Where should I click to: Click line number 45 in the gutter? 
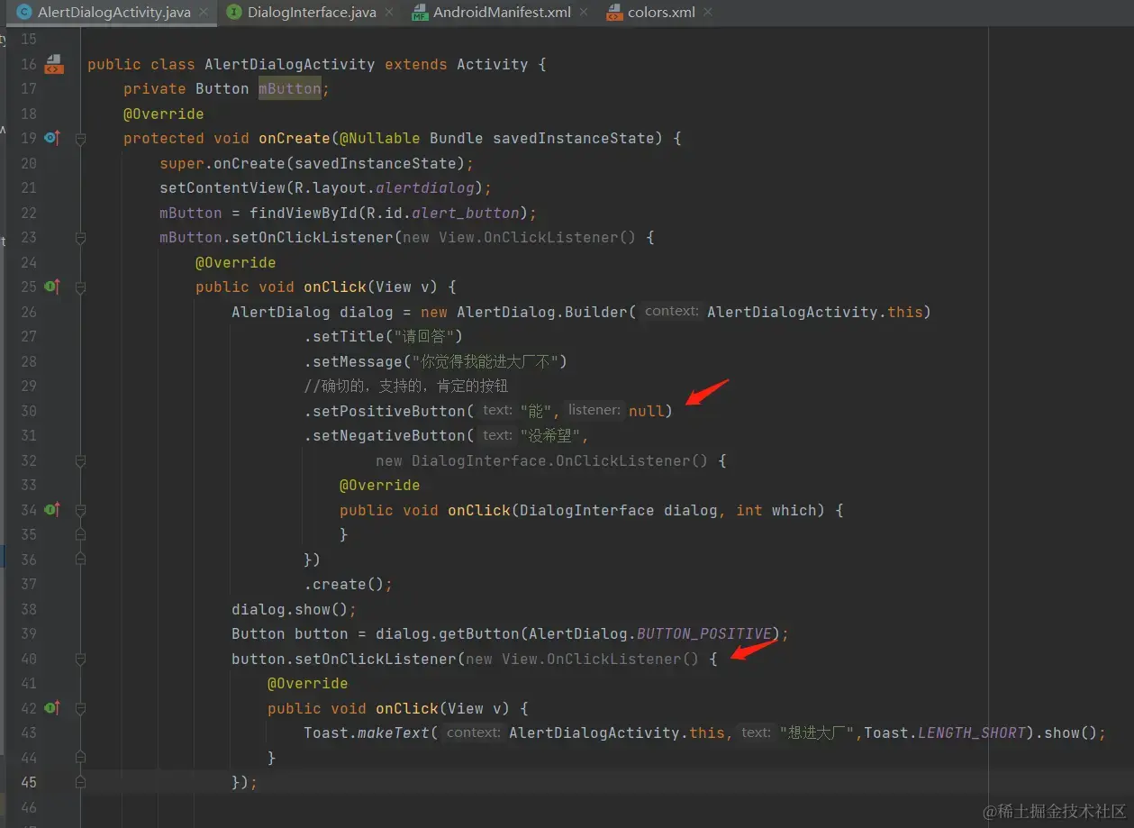[x=28, y=782]
